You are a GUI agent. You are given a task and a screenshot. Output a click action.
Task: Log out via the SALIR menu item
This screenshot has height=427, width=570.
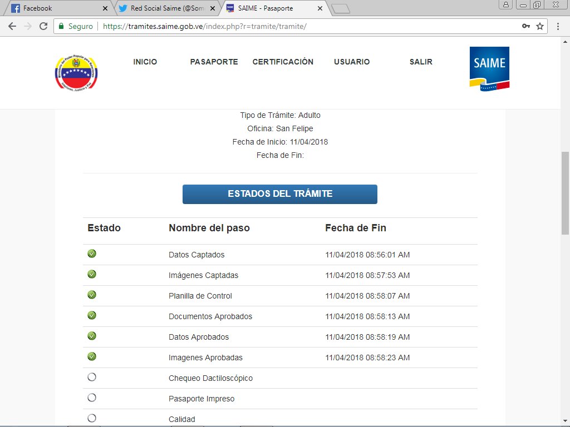421,62
